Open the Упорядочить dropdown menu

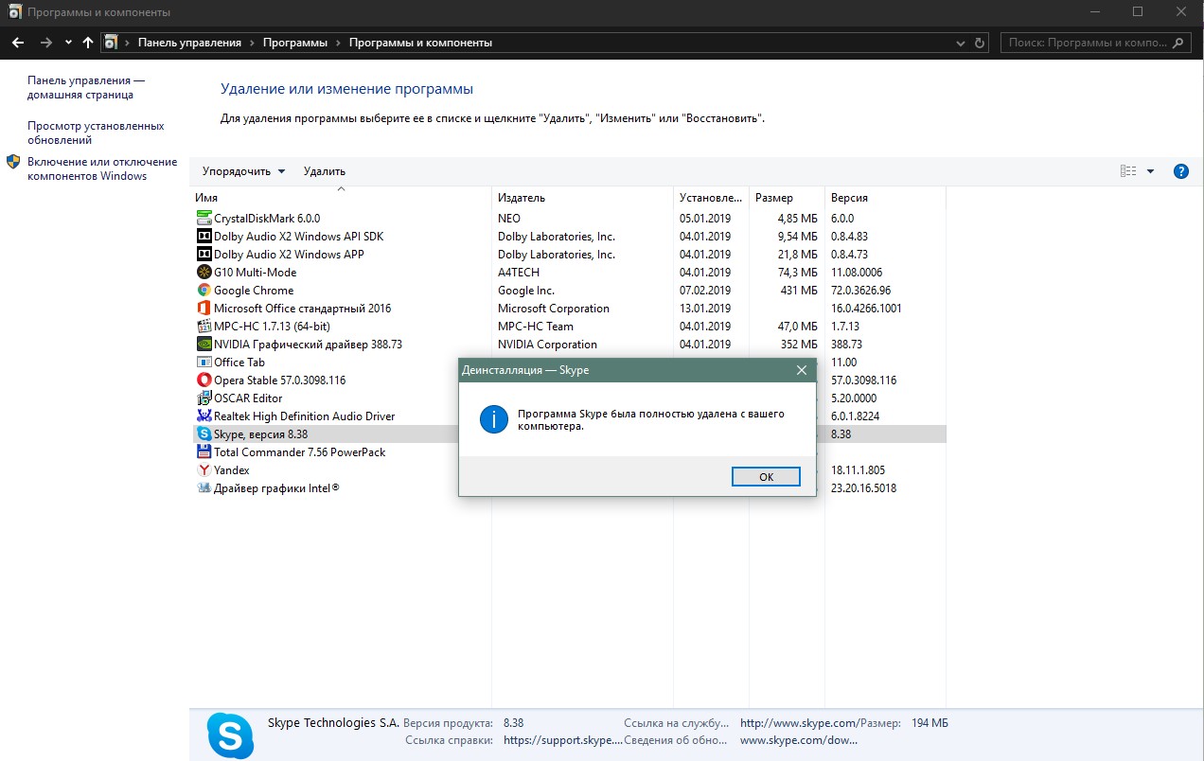[x=243, y=171]
